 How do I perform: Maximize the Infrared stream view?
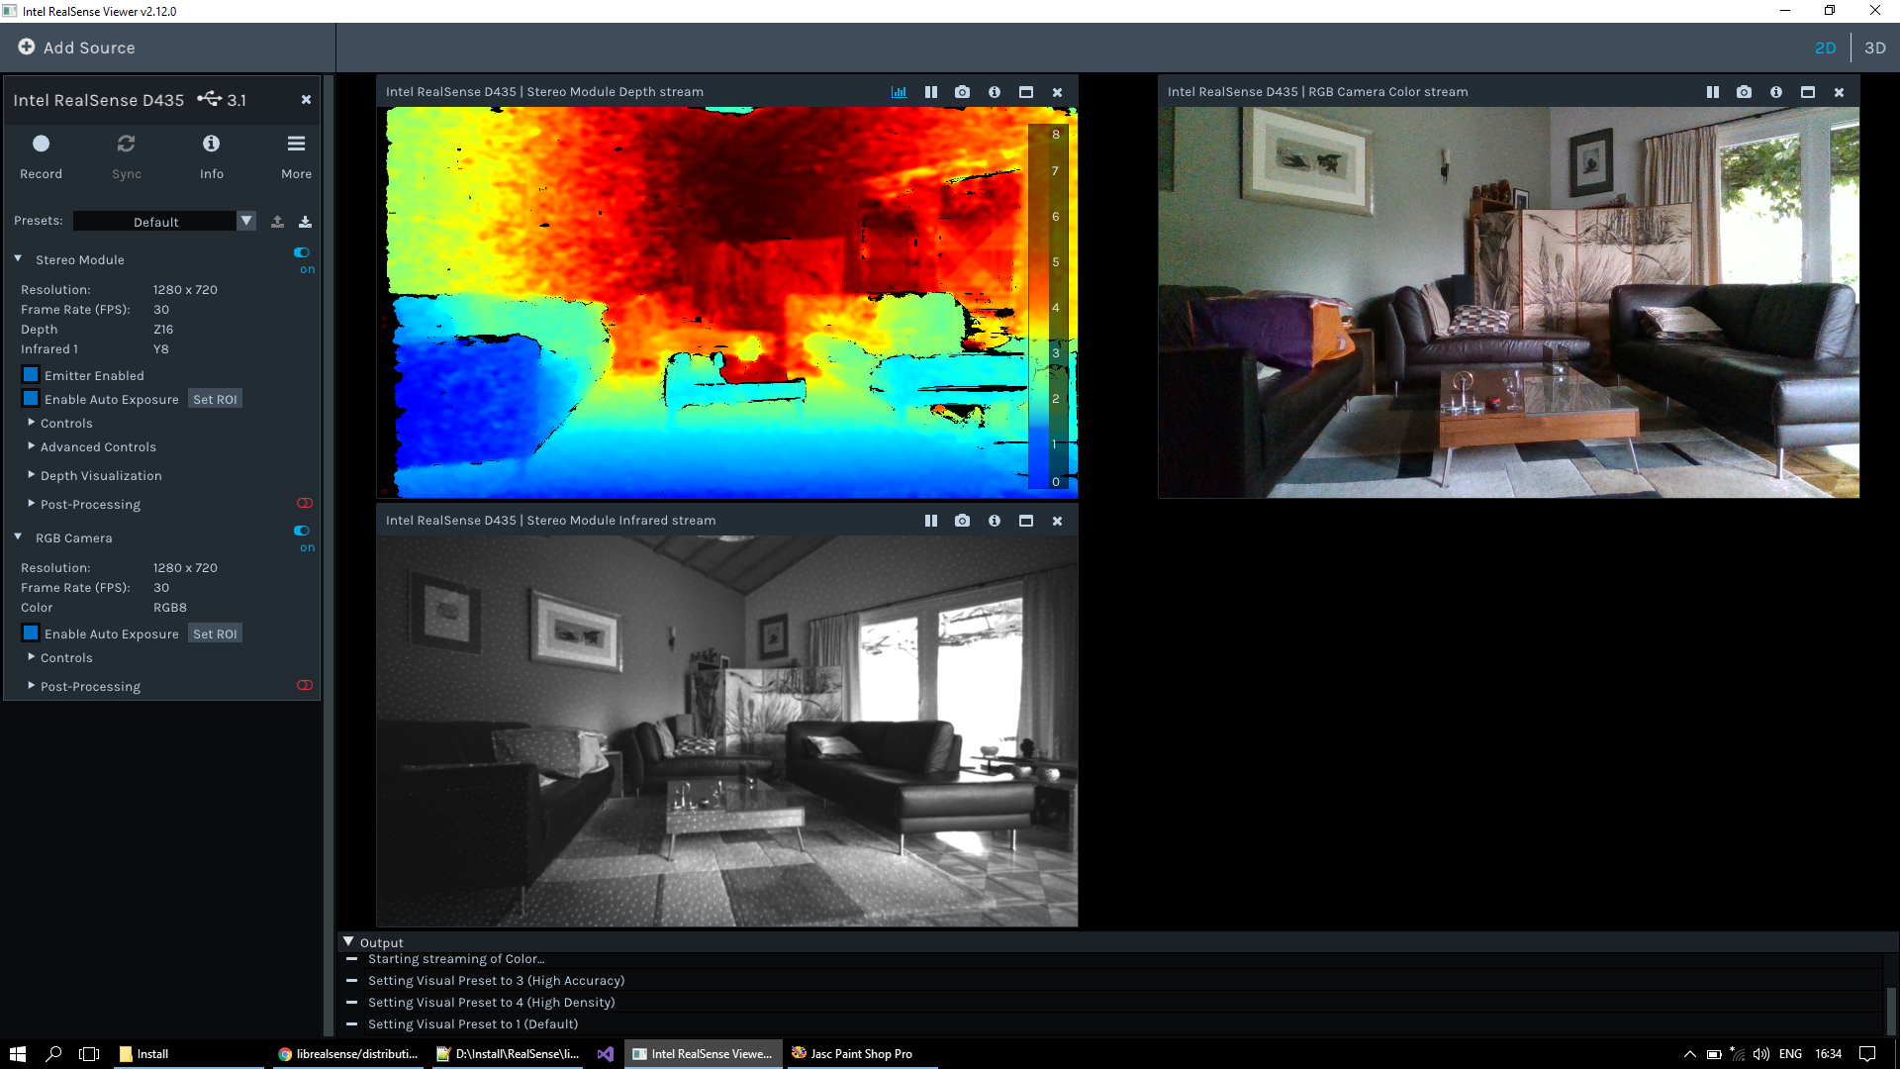[1026, 521]
